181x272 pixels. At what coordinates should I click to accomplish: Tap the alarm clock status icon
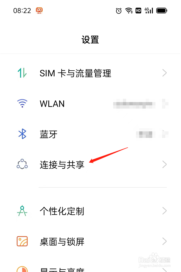pos(119,11)
